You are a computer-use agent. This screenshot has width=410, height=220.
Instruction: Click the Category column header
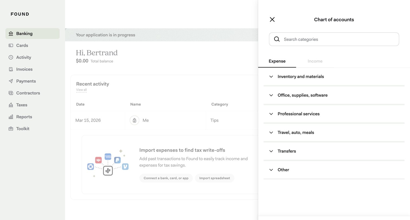click(220, 104)
